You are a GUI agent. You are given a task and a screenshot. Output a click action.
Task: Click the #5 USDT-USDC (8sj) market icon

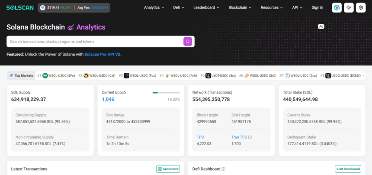[x=208, y=75]
